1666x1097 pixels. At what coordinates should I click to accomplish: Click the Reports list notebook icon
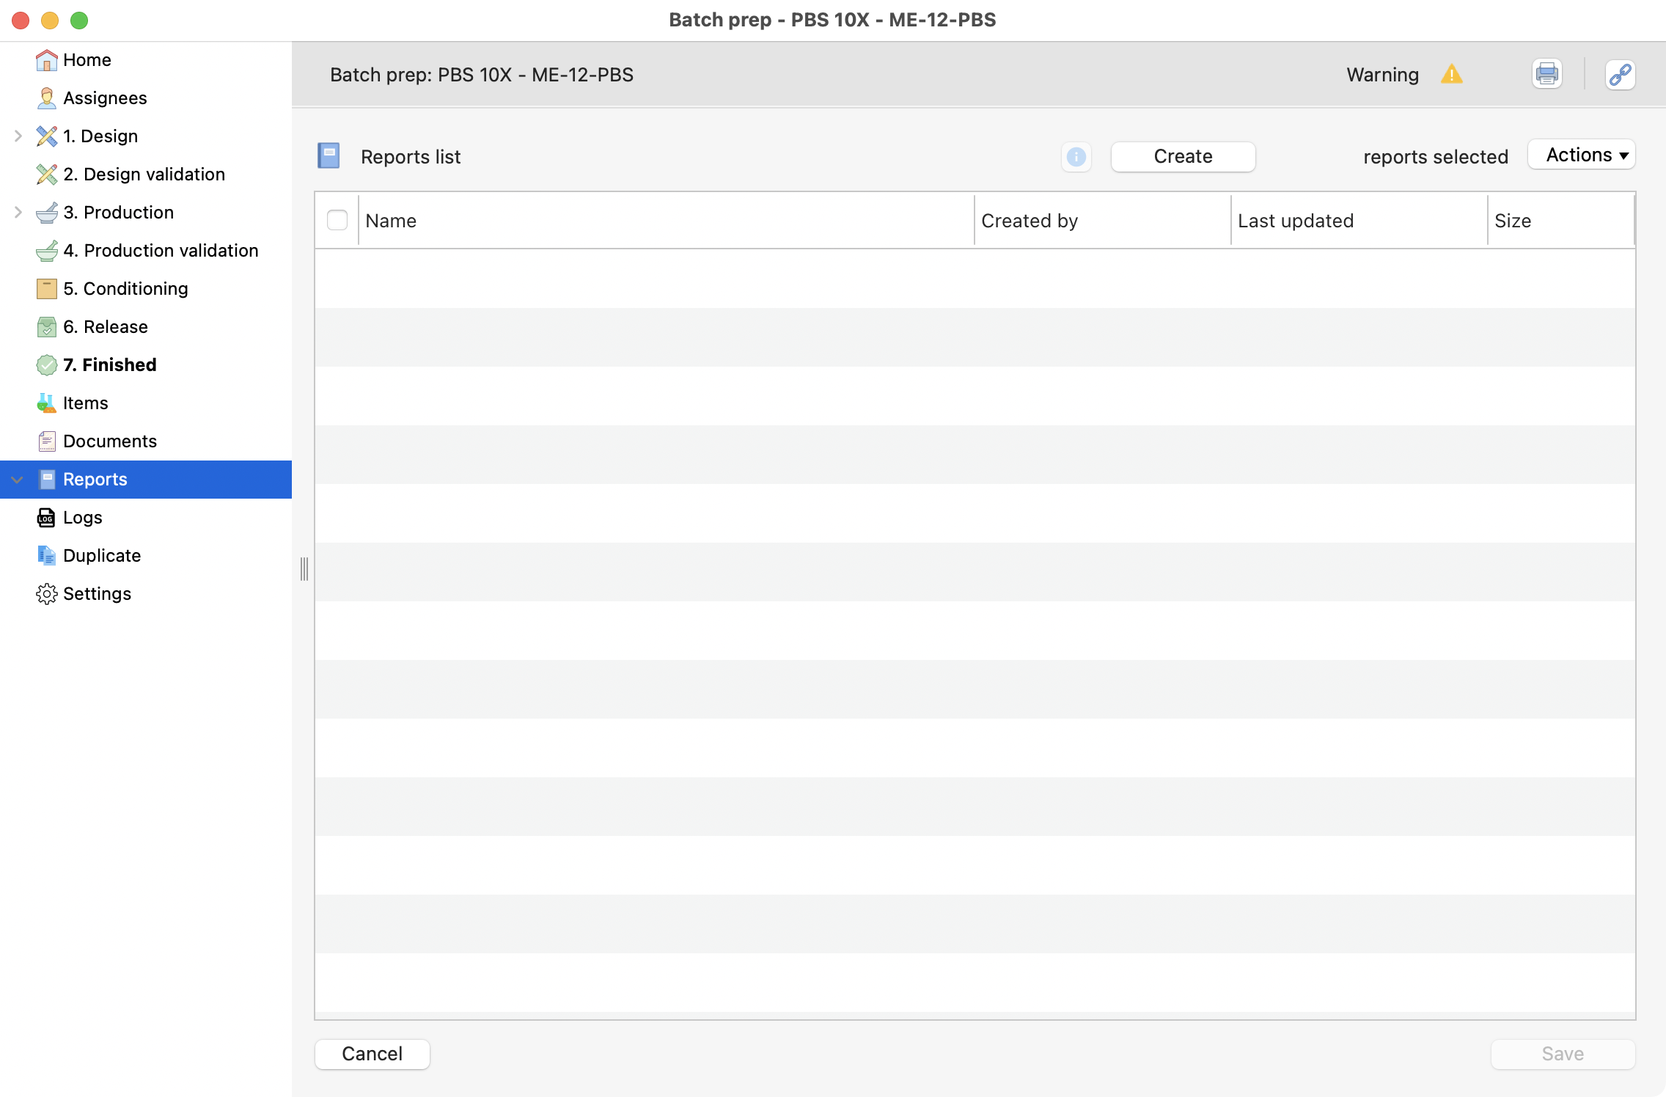tap(329, 156)
